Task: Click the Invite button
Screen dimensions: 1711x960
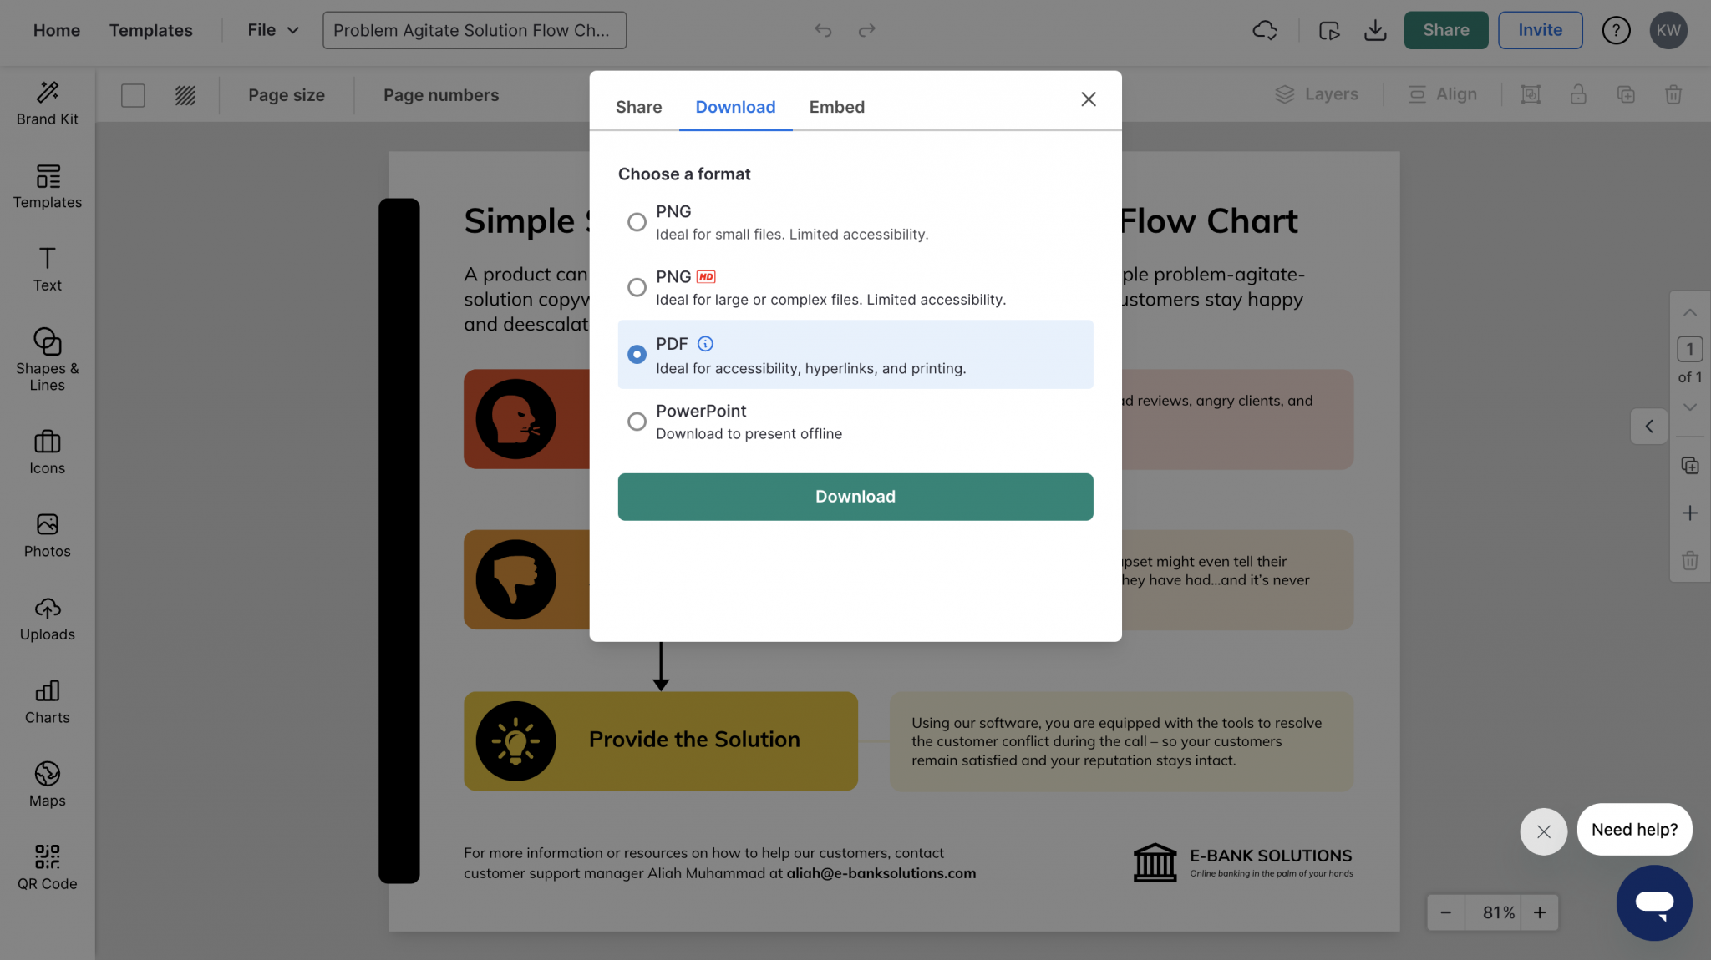Action: coord(1540,30)
